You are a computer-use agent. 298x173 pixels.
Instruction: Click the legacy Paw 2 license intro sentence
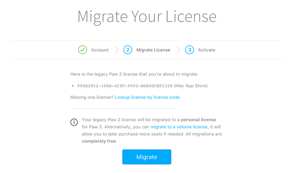tap(134, 74)
